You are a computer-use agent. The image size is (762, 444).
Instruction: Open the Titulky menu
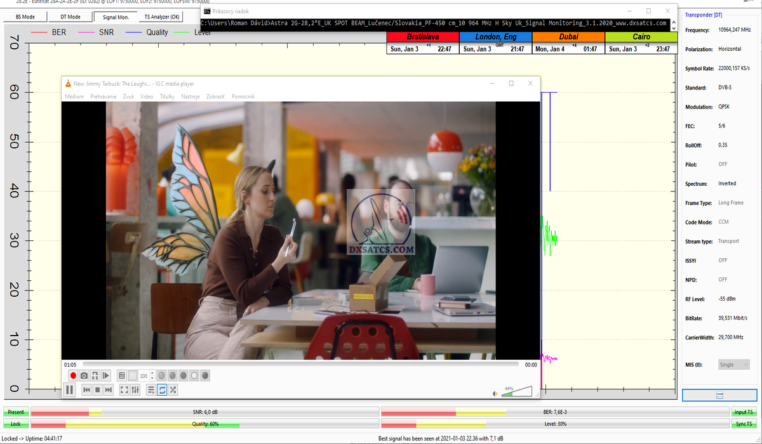tap(167, 96)
